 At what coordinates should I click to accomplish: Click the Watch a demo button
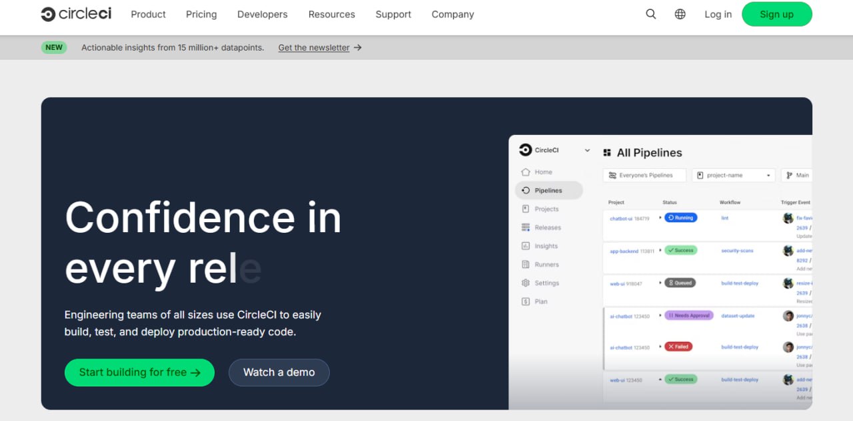[x=279, y=372]
